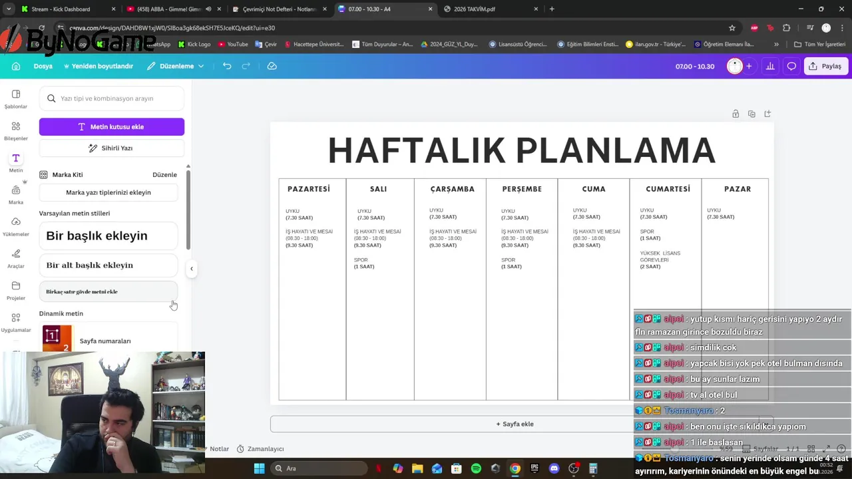The height and width of the screenshot is (479, 852).
Task: Add a heading via Bir başlık ekleyin
Action: pos(108,236)
